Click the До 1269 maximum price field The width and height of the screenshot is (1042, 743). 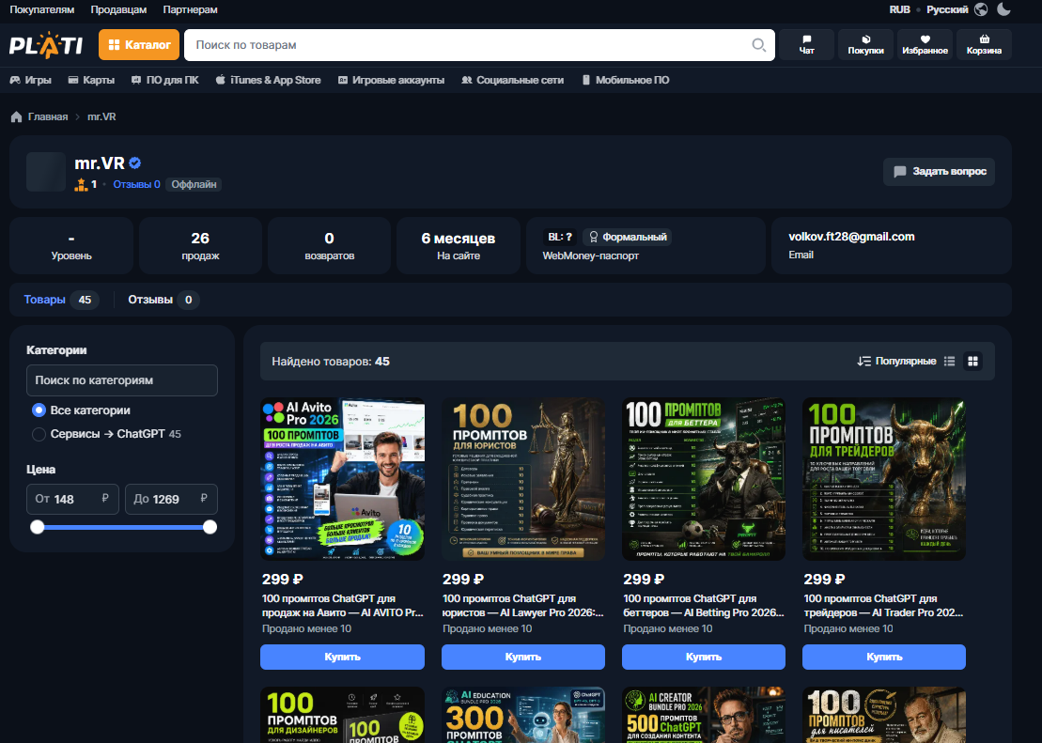click(x=171, y=499)
